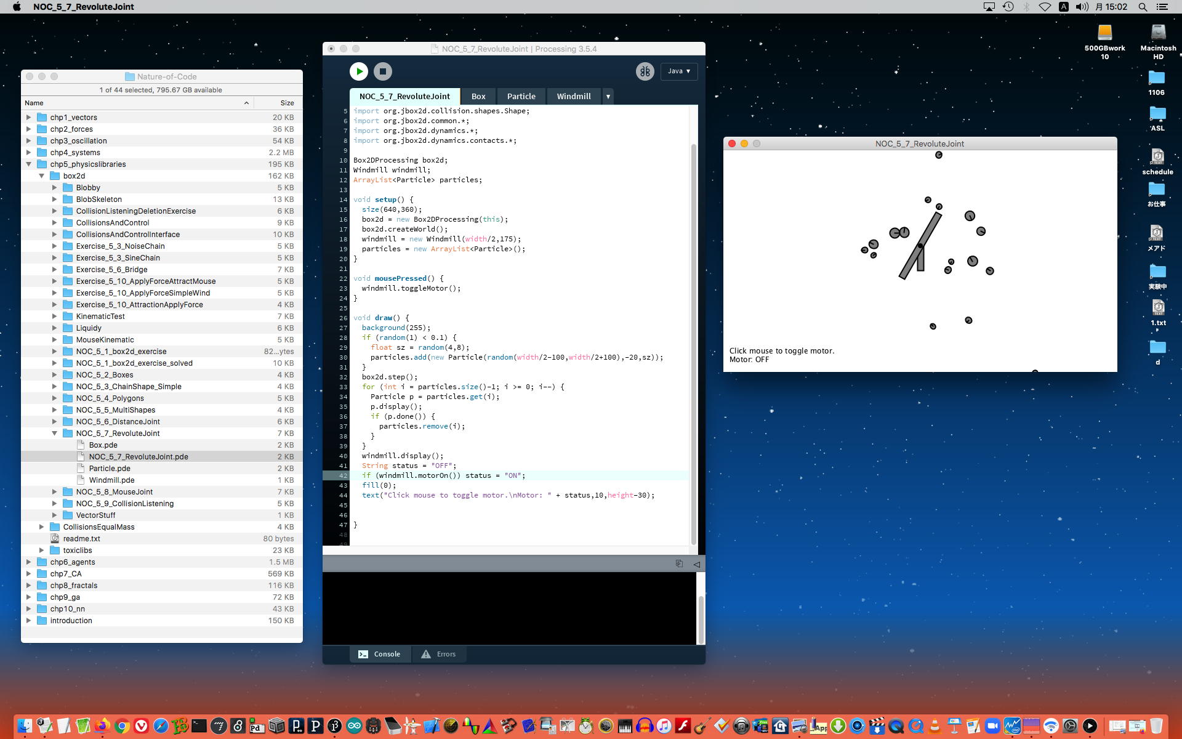Open the Box tab
This screenshot has width=1182, height=739.
(478, 97)
